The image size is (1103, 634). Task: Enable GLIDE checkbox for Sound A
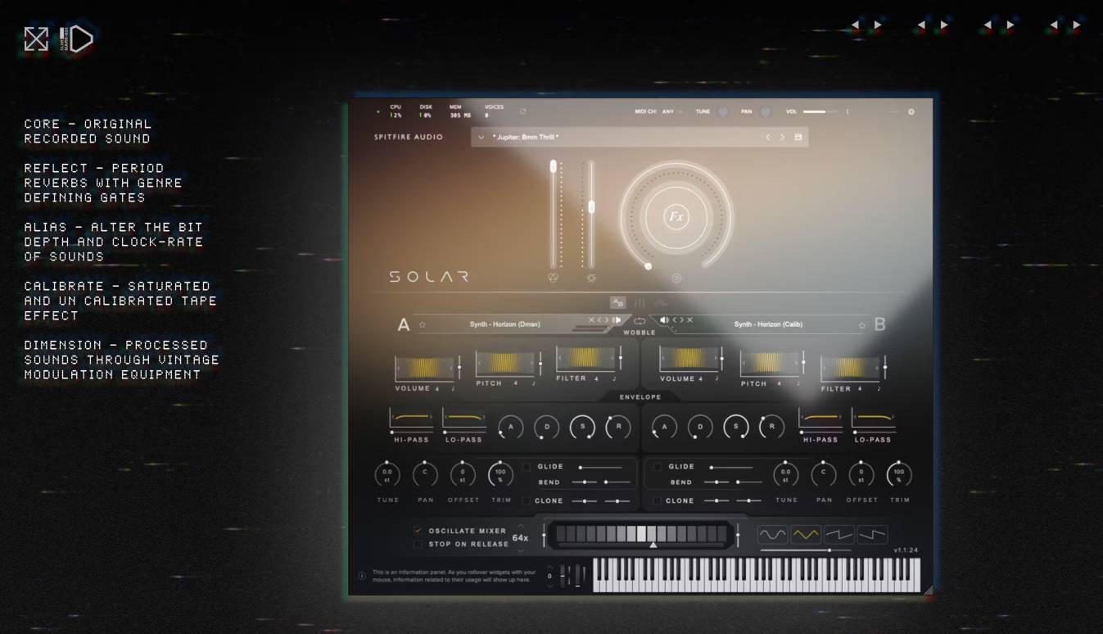527,467
